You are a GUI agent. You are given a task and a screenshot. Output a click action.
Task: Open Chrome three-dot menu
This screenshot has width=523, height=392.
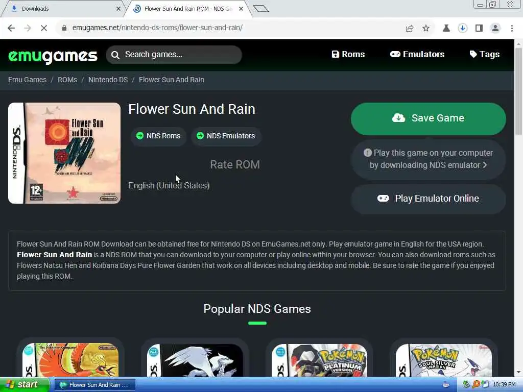tap(512, 29)
